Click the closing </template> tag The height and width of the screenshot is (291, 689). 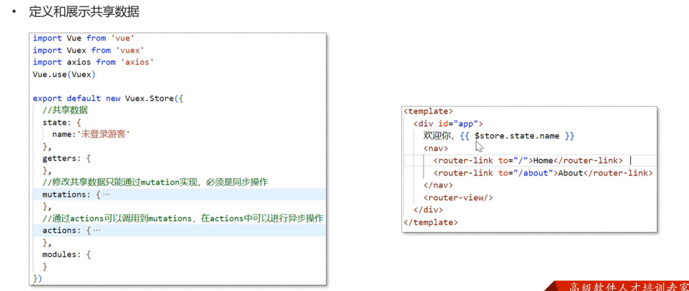point(431,222)
